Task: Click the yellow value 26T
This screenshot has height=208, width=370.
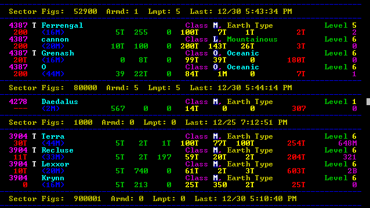Action: pyautogui.click(x=248, y=46)
